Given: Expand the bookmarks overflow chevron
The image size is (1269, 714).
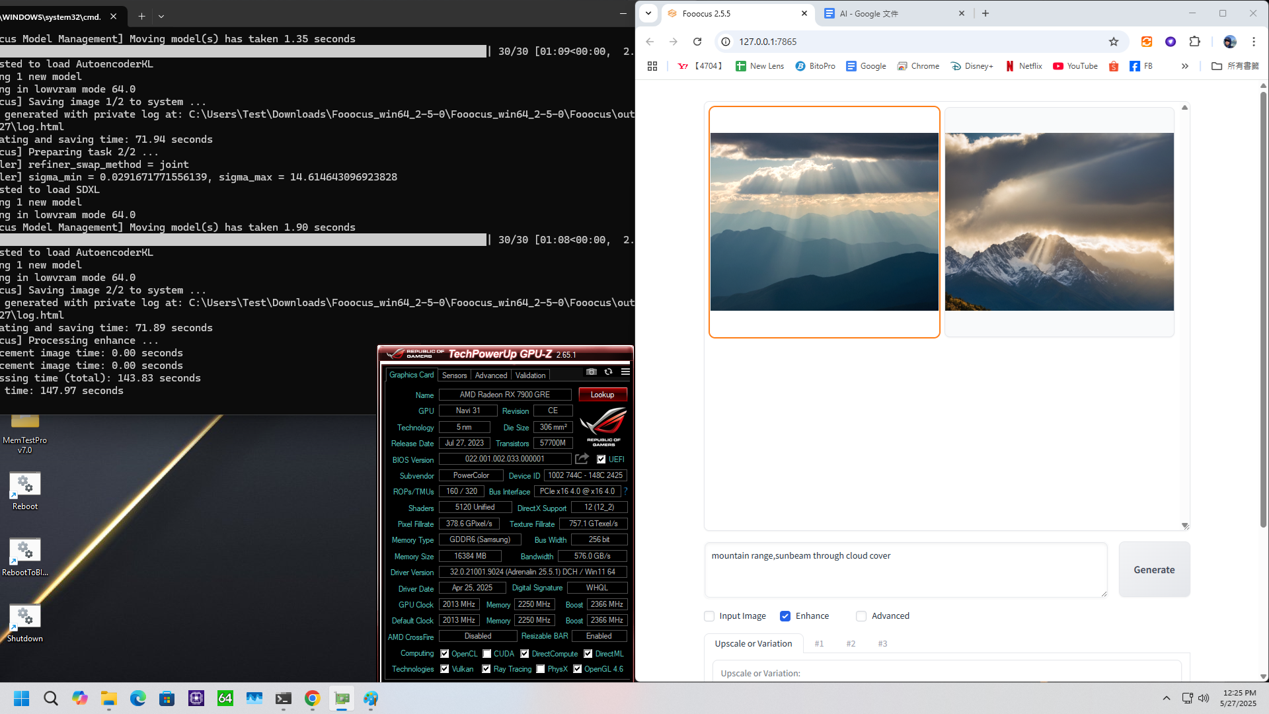Looking at the screenshot, I should tap(1185, 66).
